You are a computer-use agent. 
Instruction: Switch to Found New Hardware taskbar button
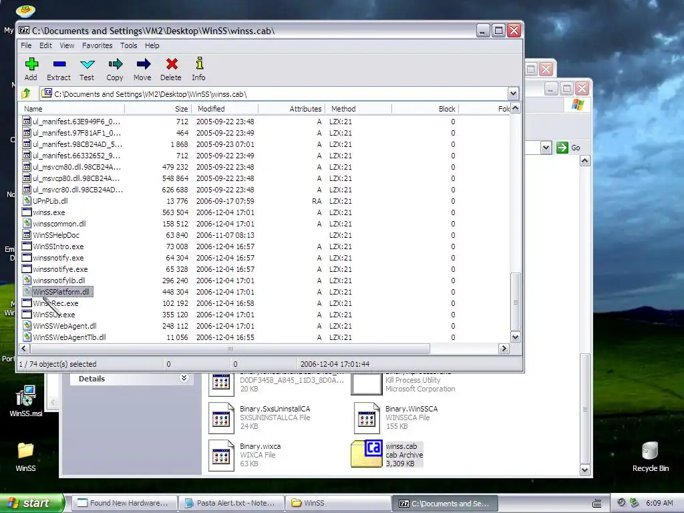(124, 503)
